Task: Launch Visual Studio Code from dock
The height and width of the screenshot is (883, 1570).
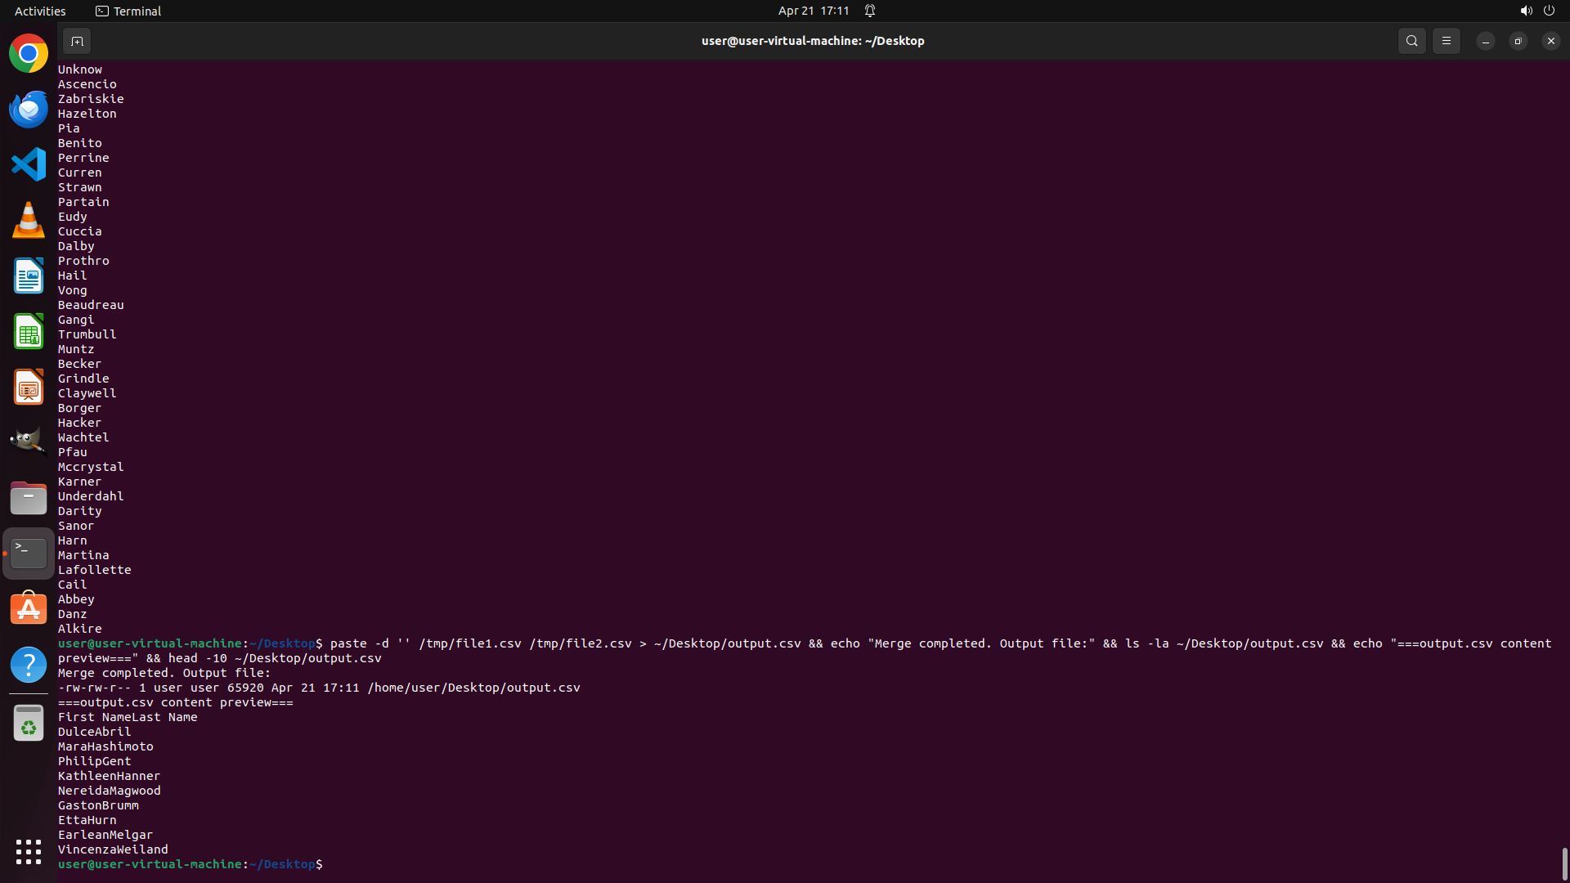Action: (29, 164)
